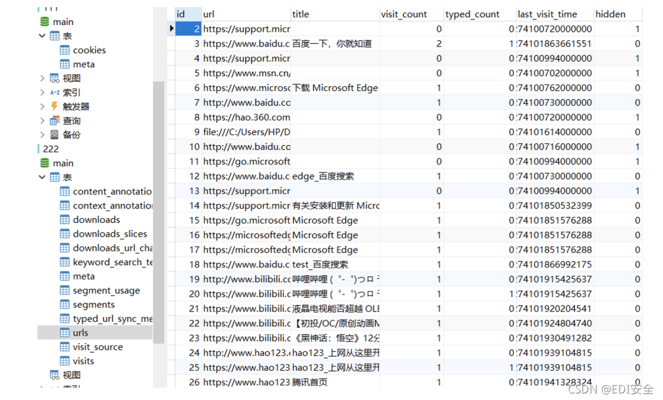Viewport: 663px width, 400px height.
Task: Click the keyword_search_terms table icon
Action: [x=65, y=262]
